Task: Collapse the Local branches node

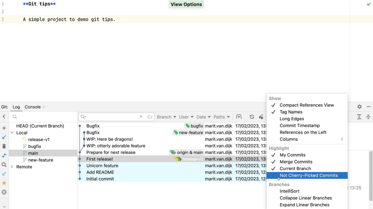Action: tap(12, 133)
